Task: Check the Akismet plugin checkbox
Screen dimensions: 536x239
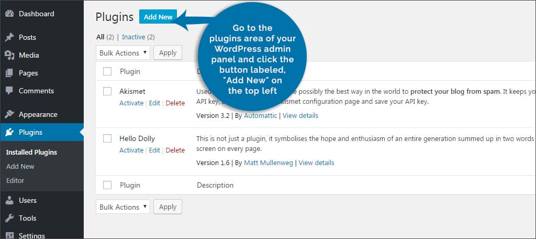Action: (x=107, y=91)
